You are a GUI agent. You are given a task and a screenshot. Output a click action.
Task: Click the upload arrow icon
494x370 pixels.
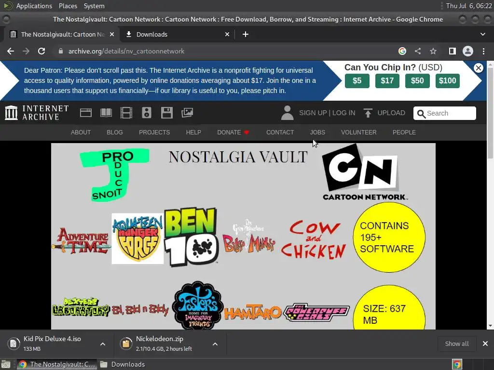click(x=368, y=113)
